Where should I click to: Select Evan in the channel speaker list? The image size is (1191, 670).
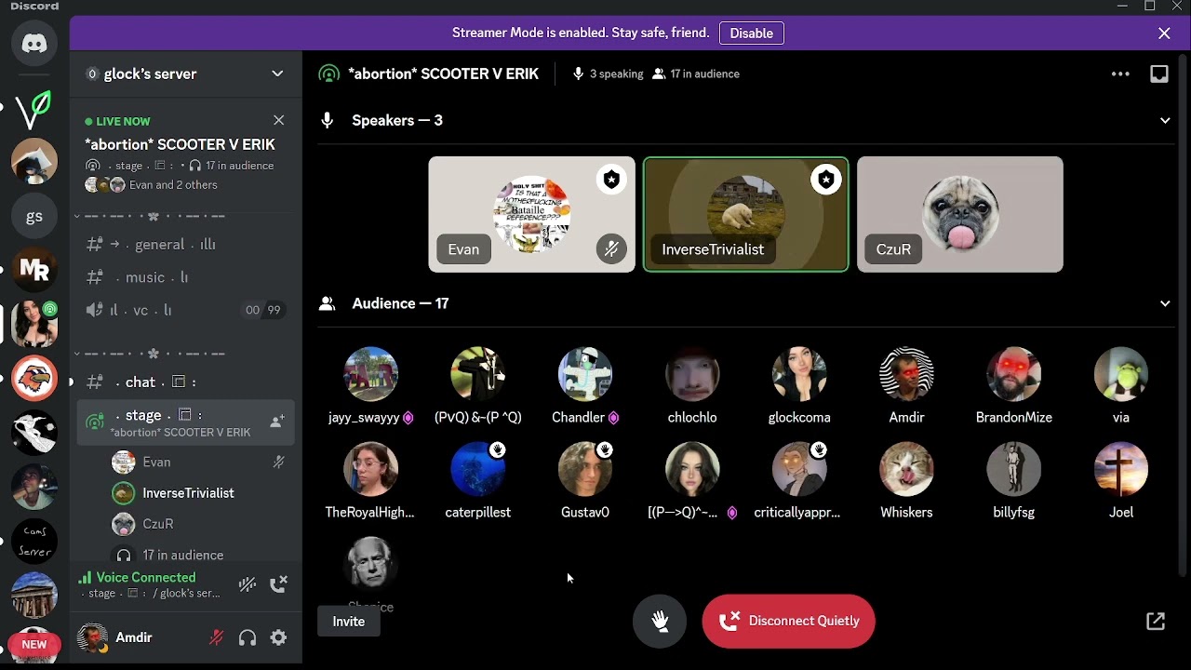click(200, 462)
